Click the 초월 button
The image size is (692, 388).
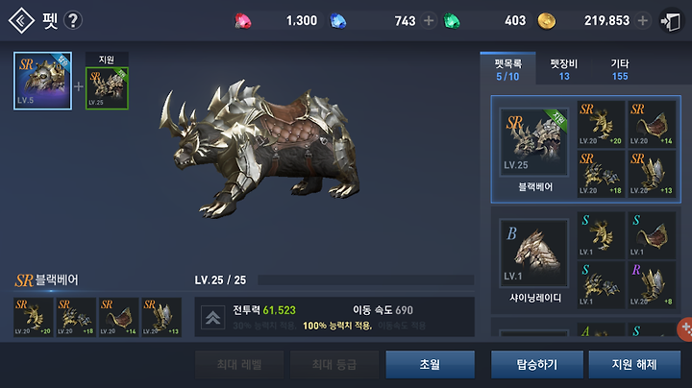click(x=430, y=364)
